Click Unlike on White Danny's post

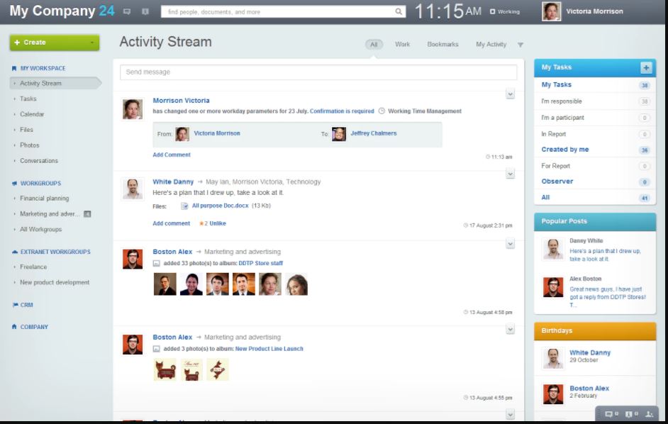(218, 223)
